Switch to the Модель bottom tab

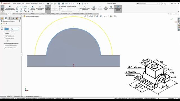(9, 97)
